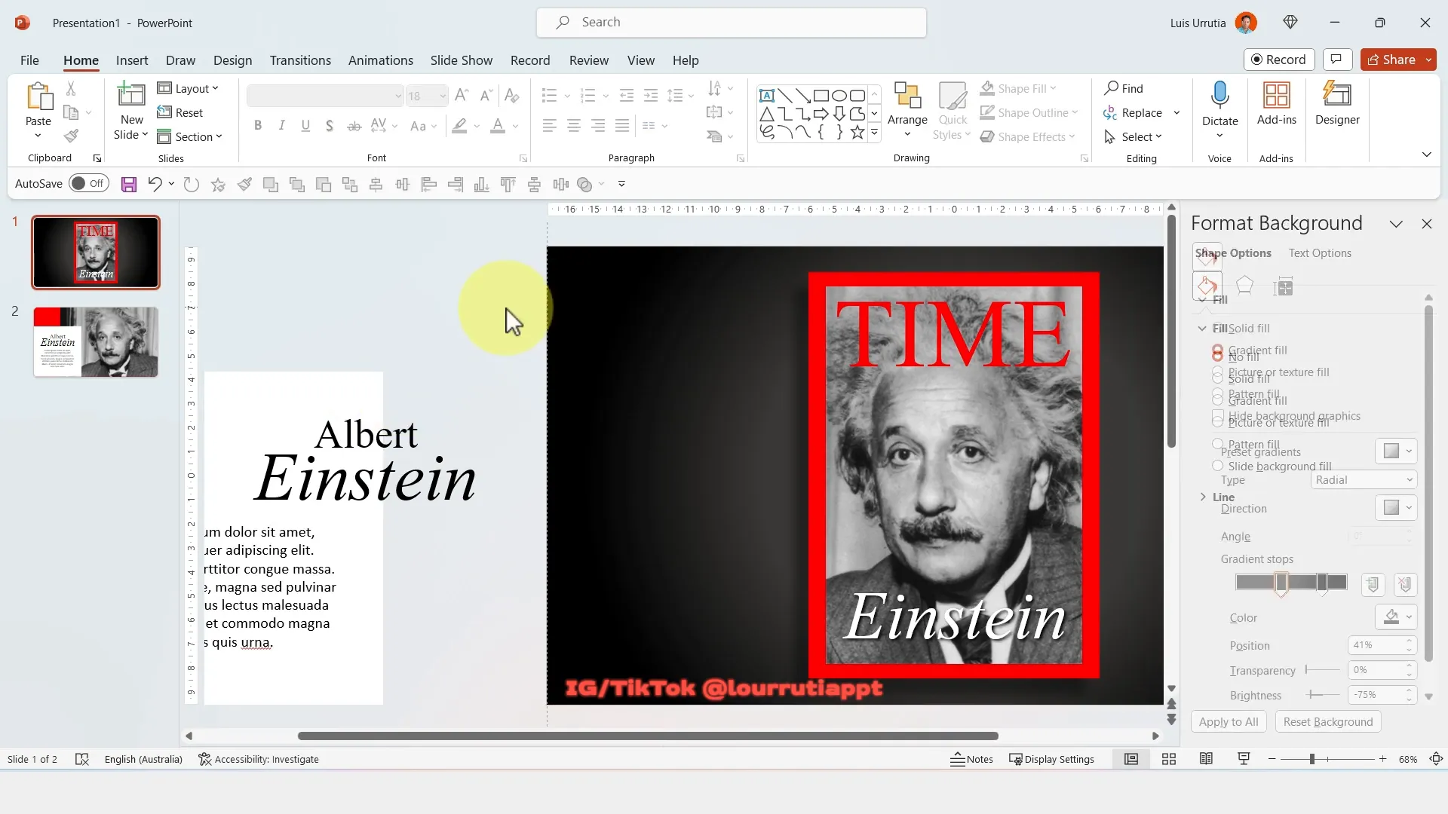Image resolution: width=1448 pixels, height=814 pixels.
Task: Open the Section dropdown
Action: click(x=189, y=136)
